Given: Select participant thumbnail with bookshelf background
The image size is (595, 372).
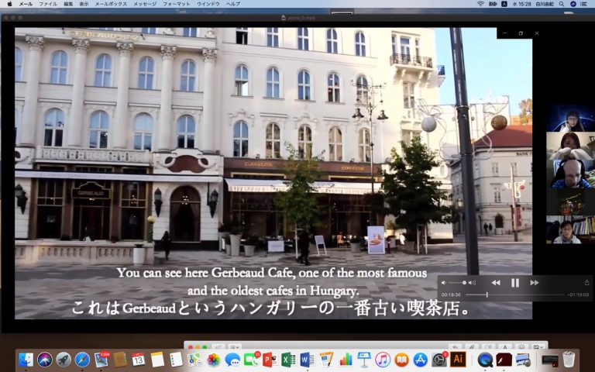Looking at the screenshot, I should coord(571,229).
